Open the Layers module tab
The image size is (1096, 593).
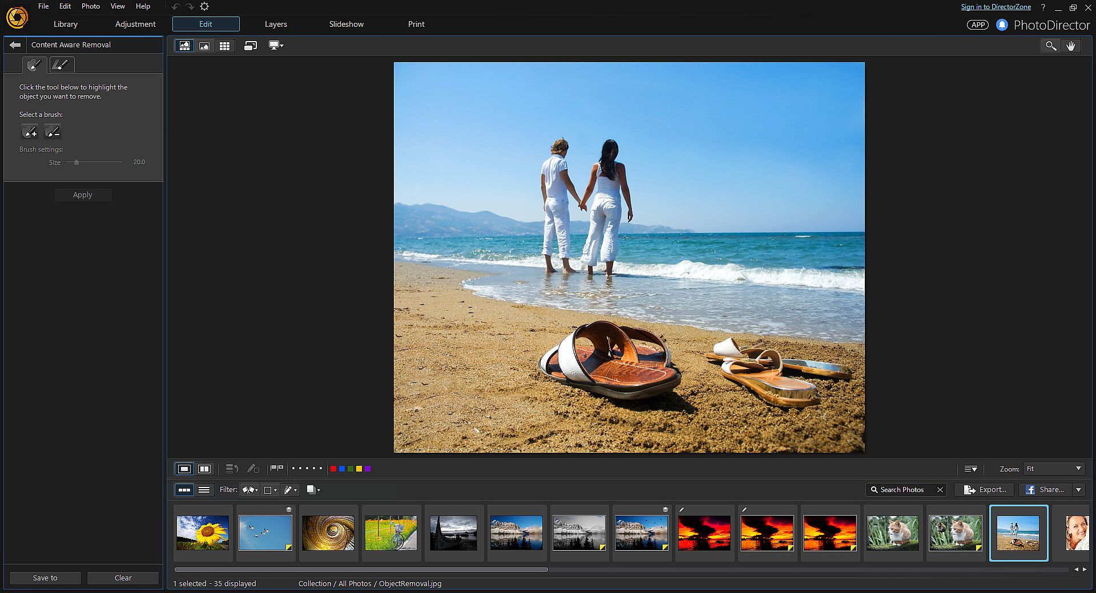[x=276, y=24]
